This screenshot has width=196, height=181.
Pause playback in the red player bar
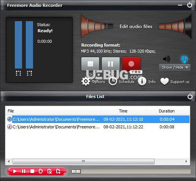[24, 172]
